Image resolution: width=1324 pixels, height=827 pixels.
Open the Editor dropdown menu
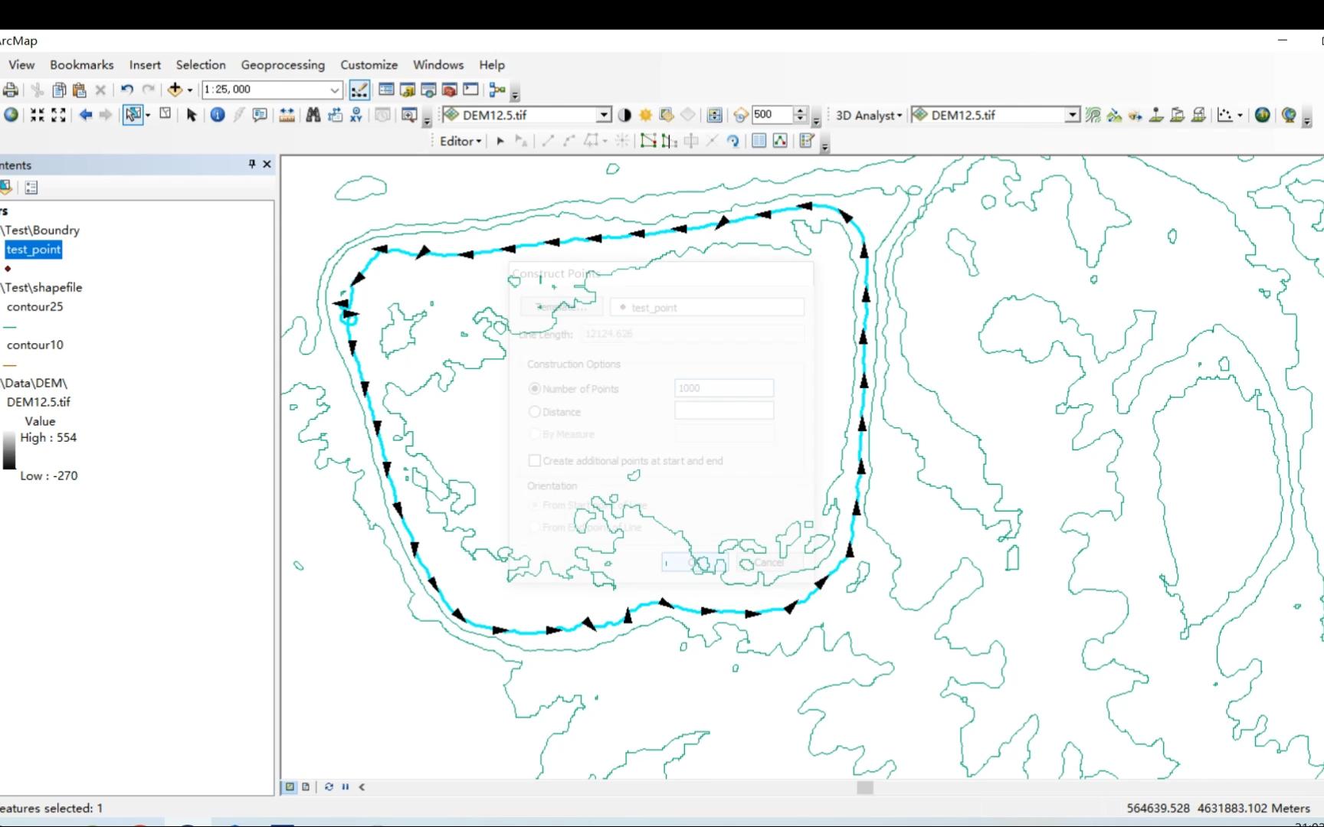[459, 141]
